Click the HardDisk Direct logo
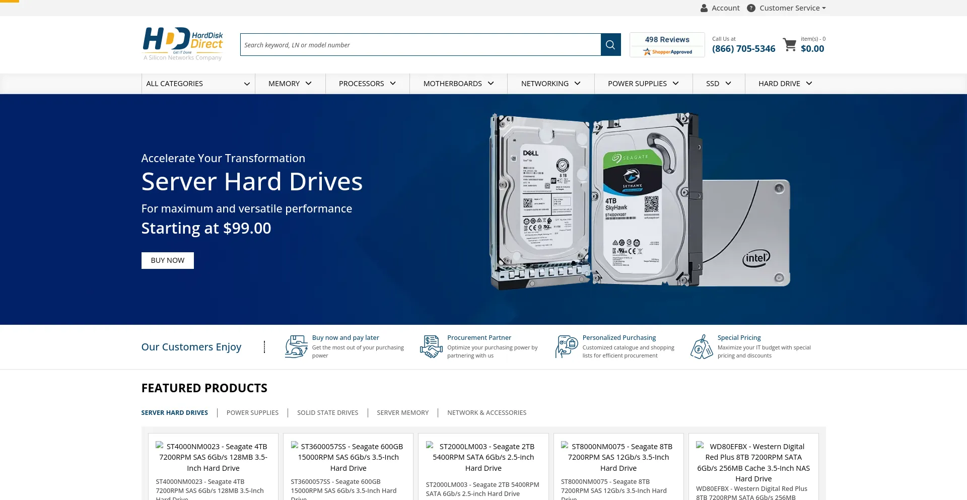 click(183, 40)
